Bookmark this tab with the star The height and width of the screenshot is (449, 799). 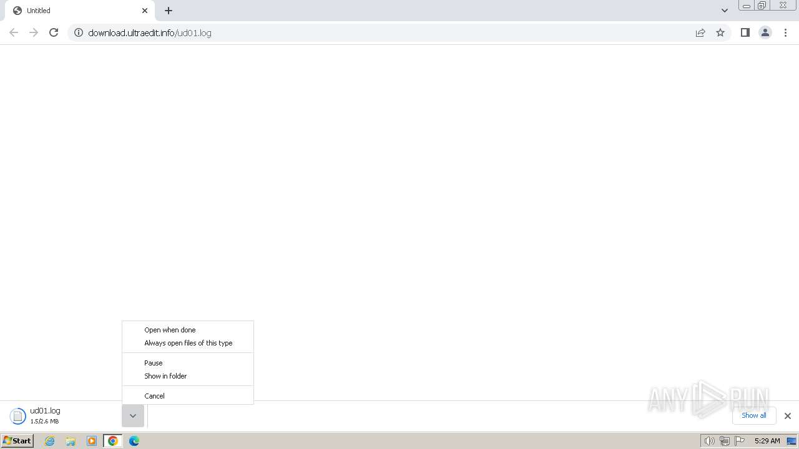pos(720,32)
